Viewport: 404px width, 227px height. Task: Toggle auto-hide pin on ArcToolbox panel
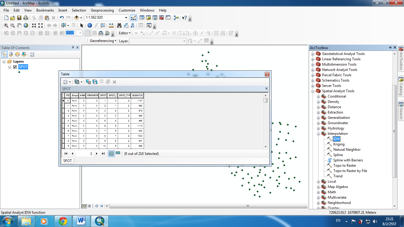coord(390,48)
